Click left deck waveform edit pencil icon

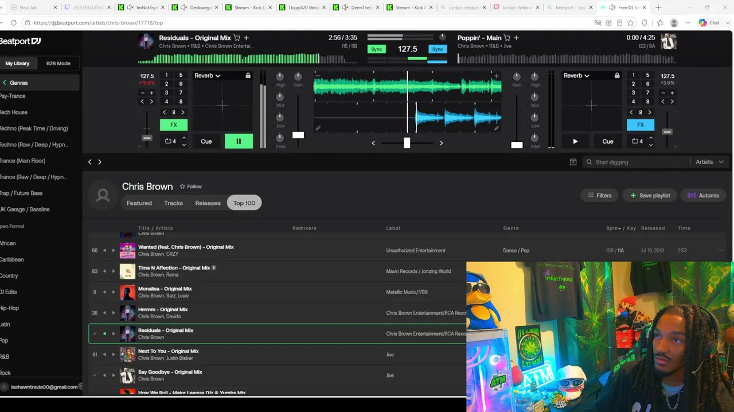(318, 128)
